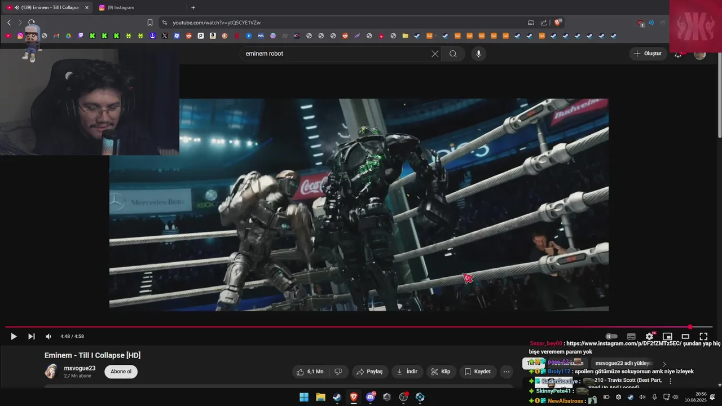Screen dimensions: 722x406
Task: Click the YouTube search input field
Action: [x=336, y=54]
